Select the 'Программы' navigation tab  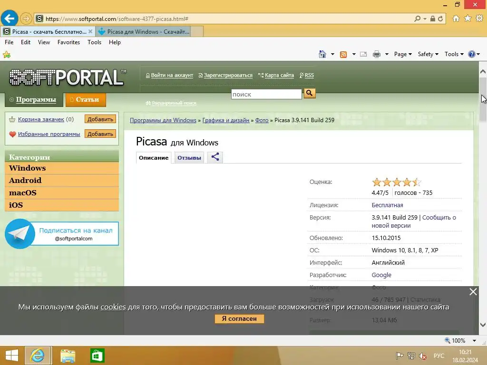point(34,100)
